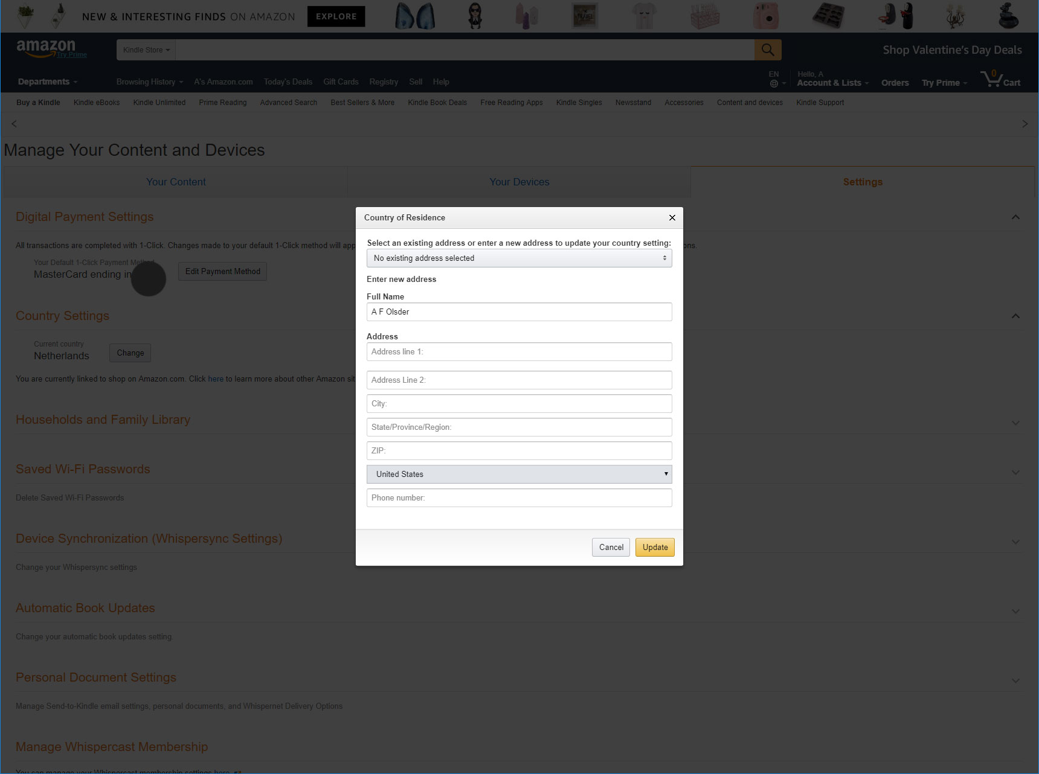
Task: Click the fountain thumbnail at the far right
Action: tap(1008, 16)
